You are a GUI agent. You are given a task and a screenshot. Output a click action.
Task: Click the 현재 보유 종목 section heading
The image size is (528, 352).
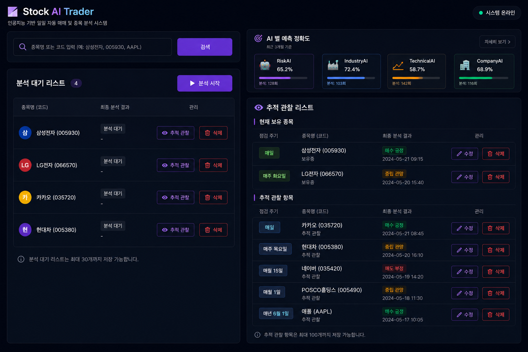pos(276,122)
